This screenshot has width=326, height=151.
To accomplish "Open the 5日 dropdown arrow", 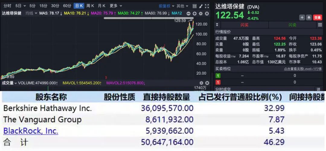I will click(x=25, y=6).
